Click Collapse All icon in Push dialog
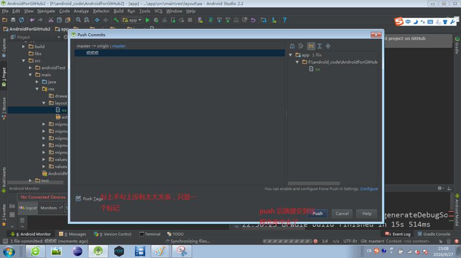This screenshot has width=461, height=258. click(328, 46)
